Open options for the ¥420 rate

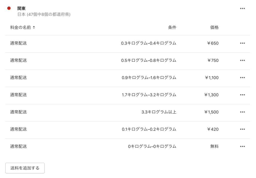pos(242,129)
